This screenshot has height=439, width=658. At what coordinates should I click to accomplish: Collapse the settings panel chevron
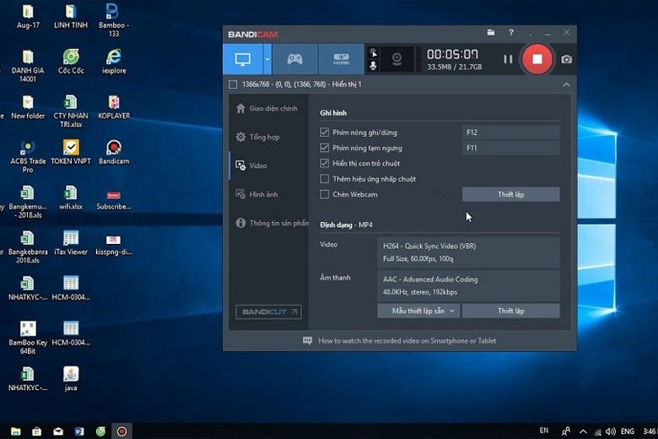pos(566,84)
